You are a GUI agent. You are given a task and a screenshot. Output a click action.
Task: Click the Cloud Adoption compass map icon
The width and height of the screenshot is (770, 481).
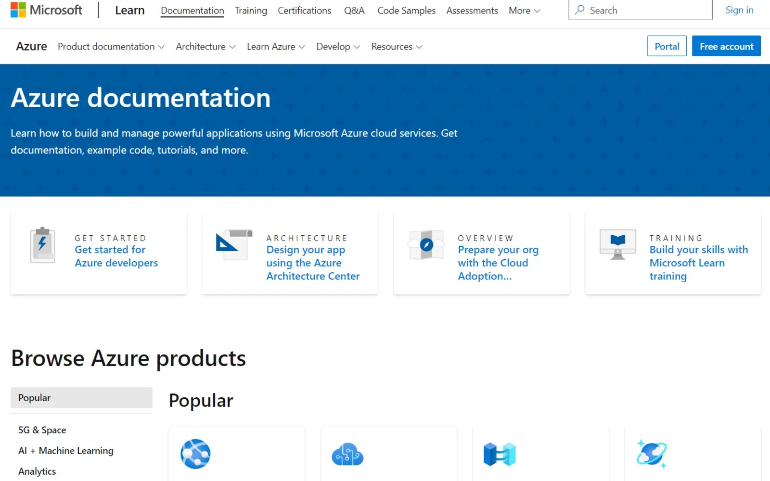425,244
